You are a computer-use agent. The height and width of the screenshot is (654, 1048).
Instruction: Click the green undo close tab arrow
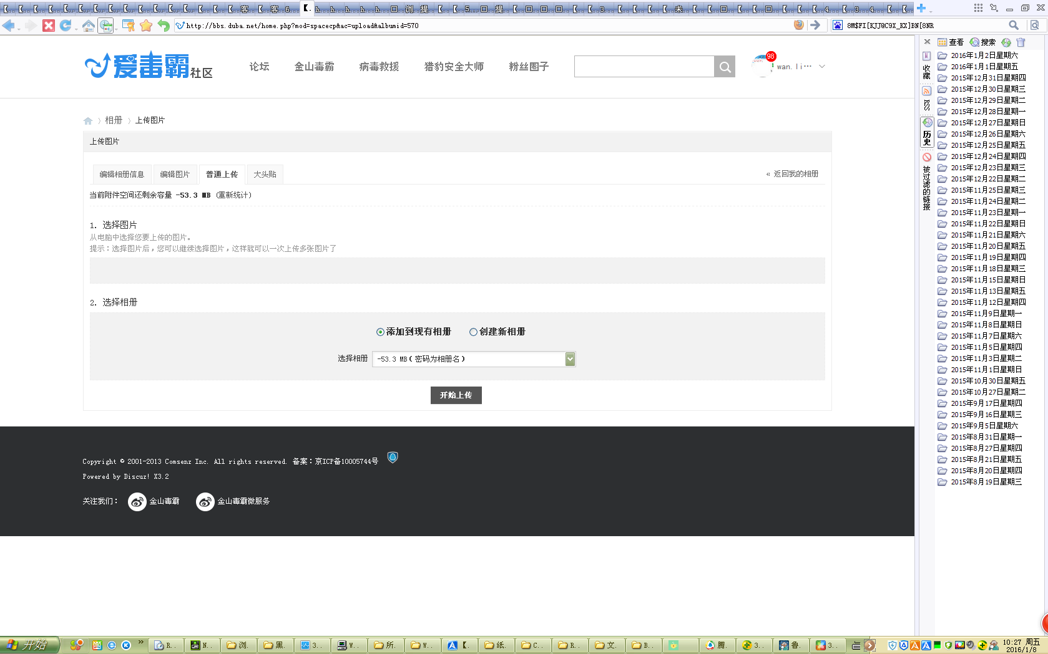click(x=164, y=26)
